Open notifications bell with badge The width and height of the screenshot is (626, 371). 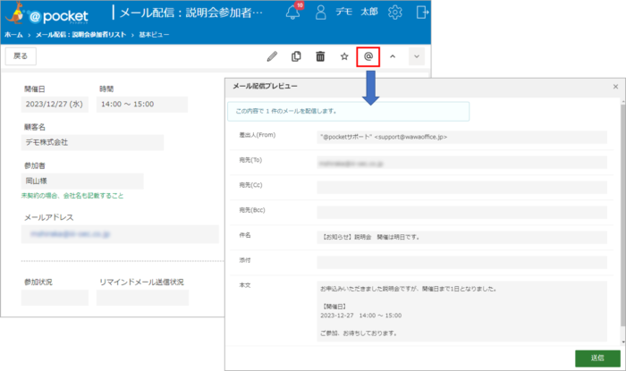294,11
